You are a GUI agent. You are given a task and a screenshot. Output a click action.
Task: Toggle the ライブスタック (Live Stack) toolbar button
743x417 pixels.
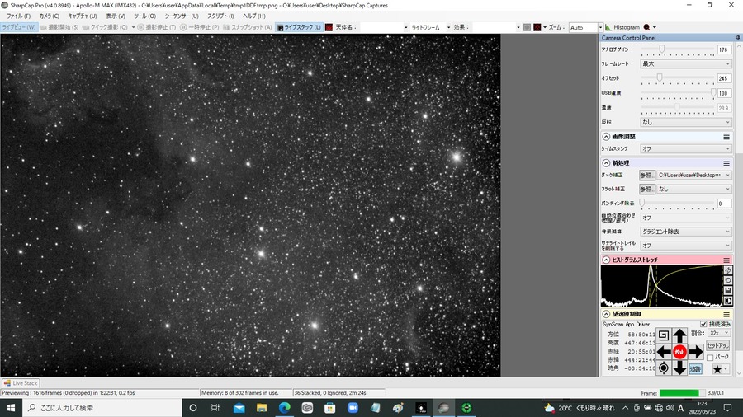[x=299, y=27]
